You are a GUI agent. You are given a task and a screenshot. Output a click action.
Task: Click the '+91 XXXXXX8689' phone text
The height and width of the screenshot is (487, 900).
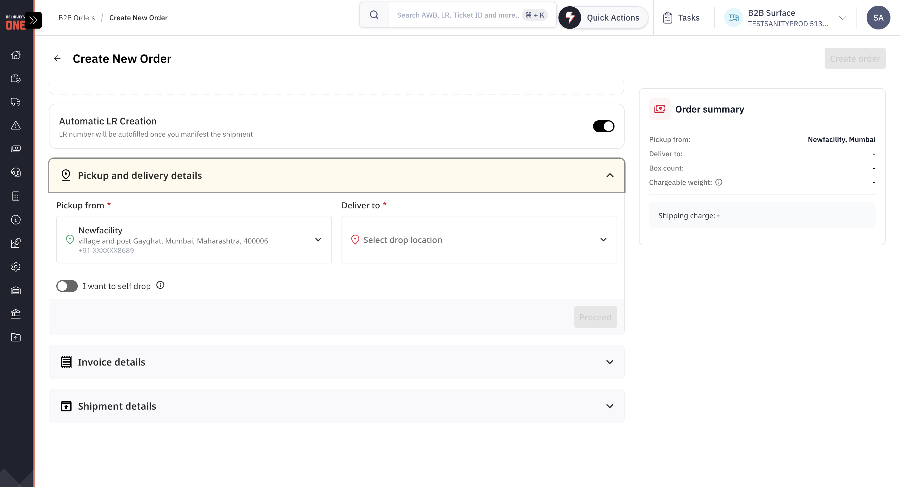tap(106, 250)
